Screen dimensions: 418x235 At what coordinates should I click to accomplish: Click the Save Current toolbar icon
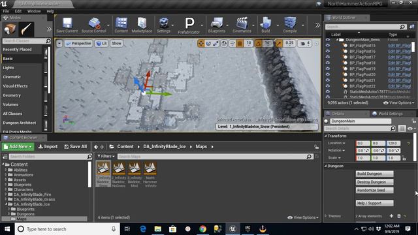click(x=67, y=25)
